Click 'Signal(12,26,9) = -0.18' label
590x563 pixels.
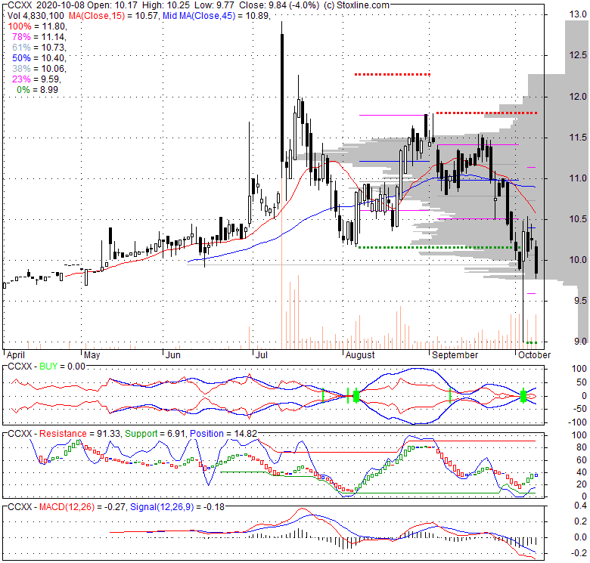pyautogui.click(x=177, y=507)
